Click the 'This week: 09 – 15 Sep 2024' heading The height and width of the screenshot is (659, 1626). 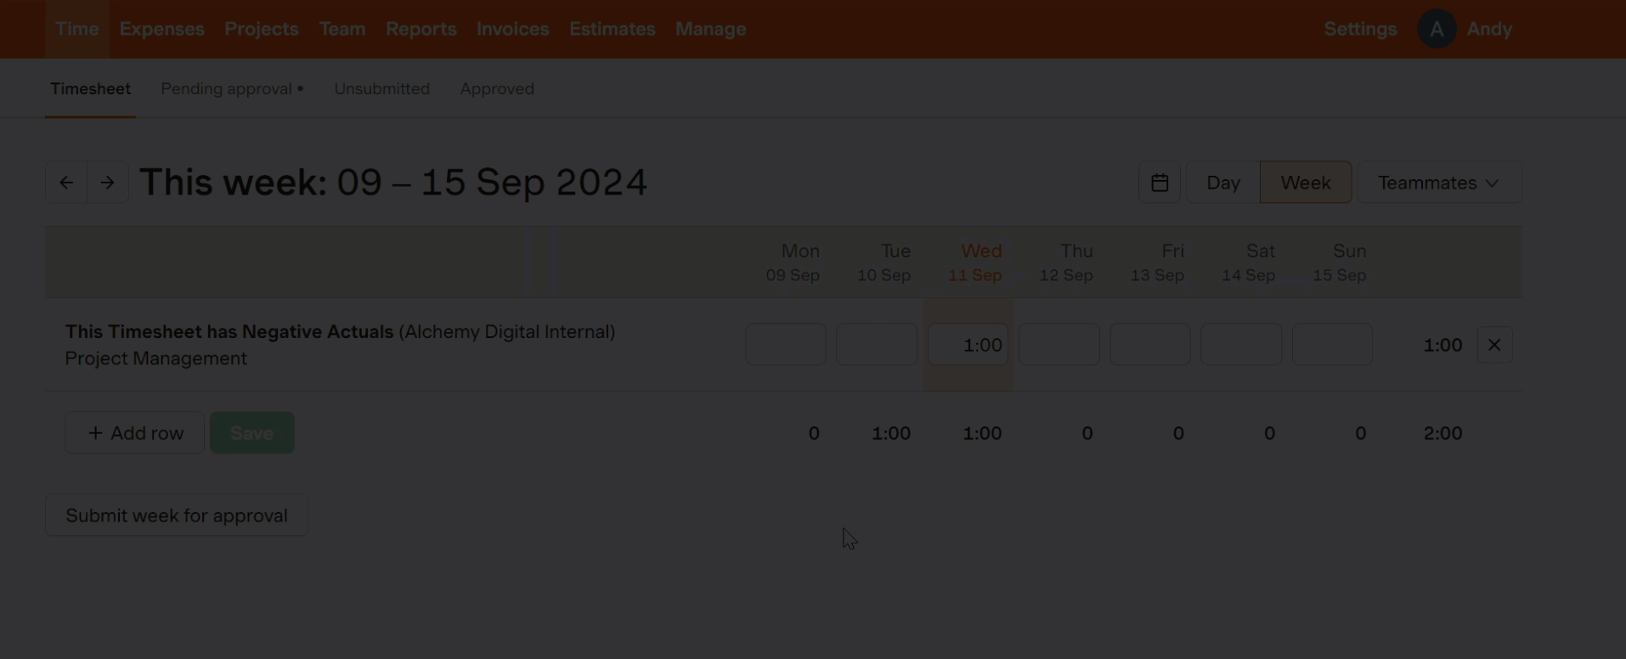pos(393,183)
